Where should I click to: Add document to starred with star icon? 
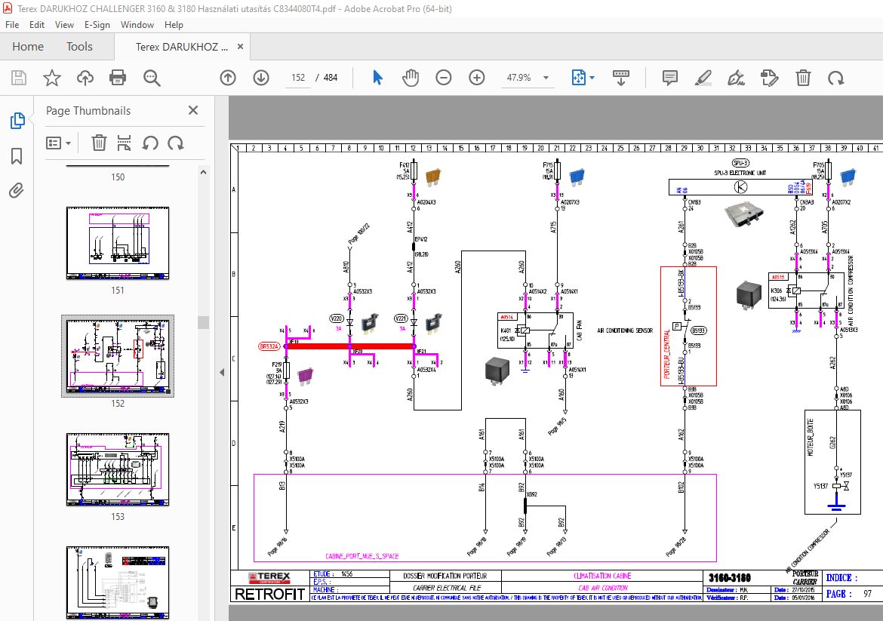pyautogui.click(x=52, y=78)
